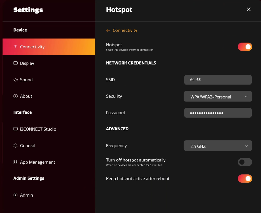Open App Management settings
Screen dimensions: 261x213
(x=49, y=162)
